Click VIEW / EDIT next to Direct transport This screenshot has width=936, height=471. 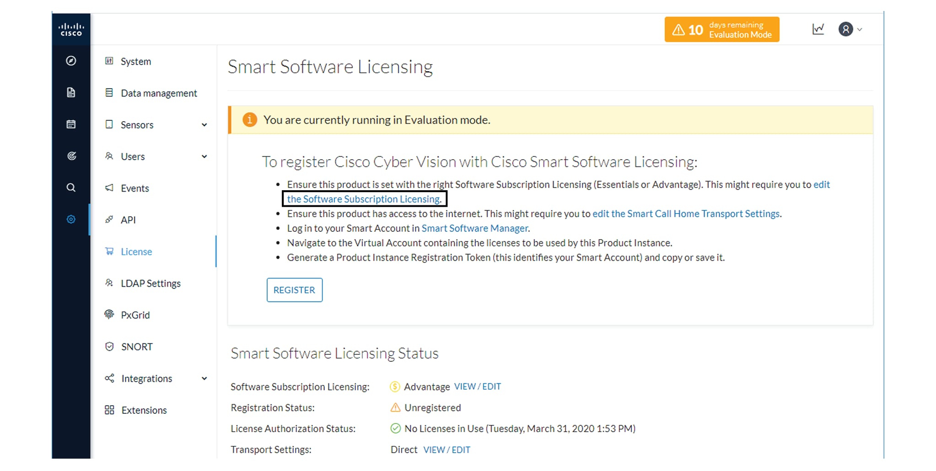(447, 450)
